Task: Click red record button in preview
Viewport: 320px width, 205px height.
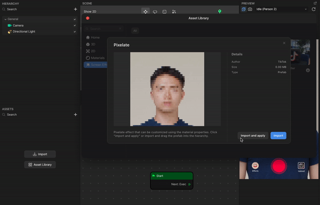Action: (x=279, y=166)
